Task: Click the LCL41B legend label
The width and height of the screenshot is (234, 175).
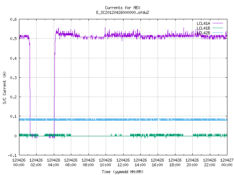Action: pyautogui.click(x=203, y=28)
